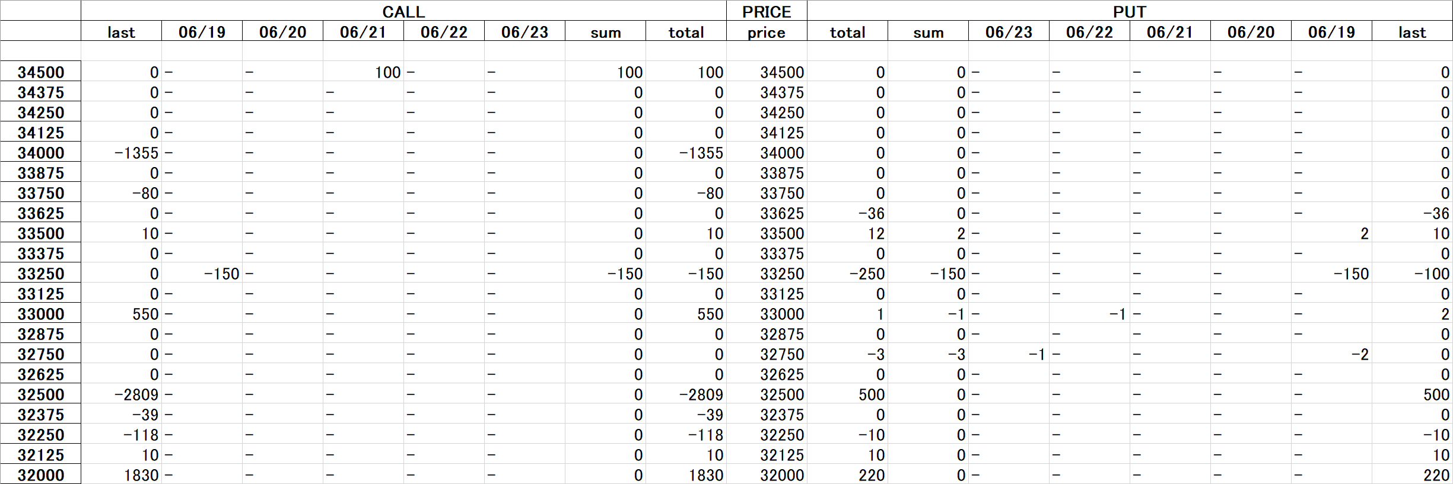
Task: Click the PUT 06/19 column header
Action: coord(1331,32)
